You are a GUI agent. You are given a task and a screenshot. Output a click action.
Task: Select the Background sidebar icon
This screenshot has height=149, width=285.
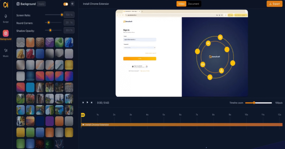[6, 35]
